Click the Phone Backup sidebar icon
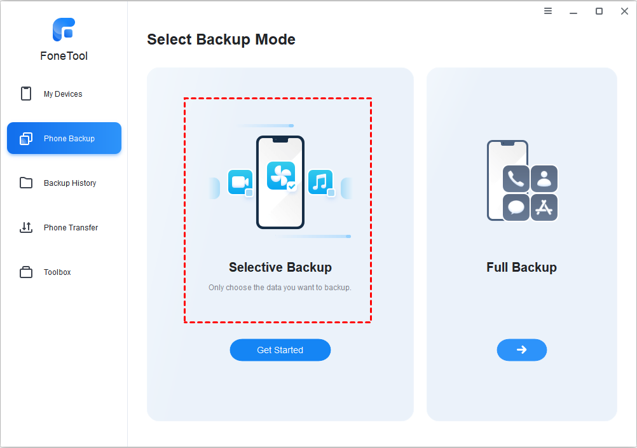The image size is (637, 448). (26, 138)
